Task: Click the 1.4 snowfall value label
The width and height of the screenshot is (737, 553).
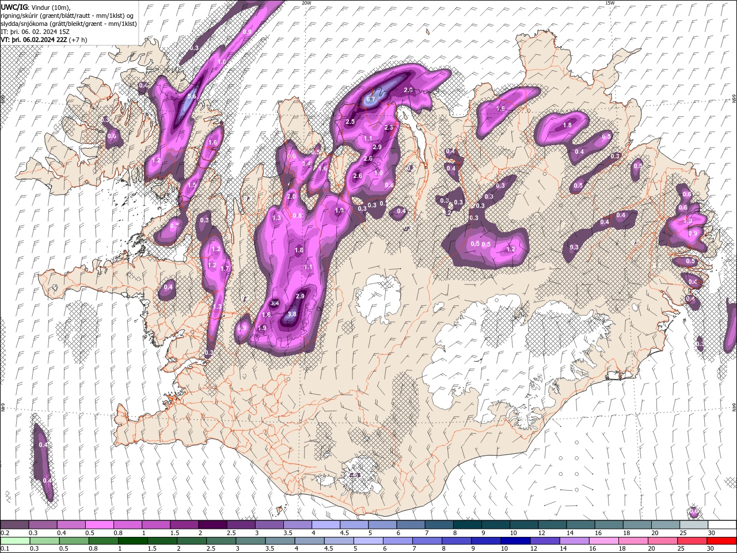Action: (x=306, y=164)
